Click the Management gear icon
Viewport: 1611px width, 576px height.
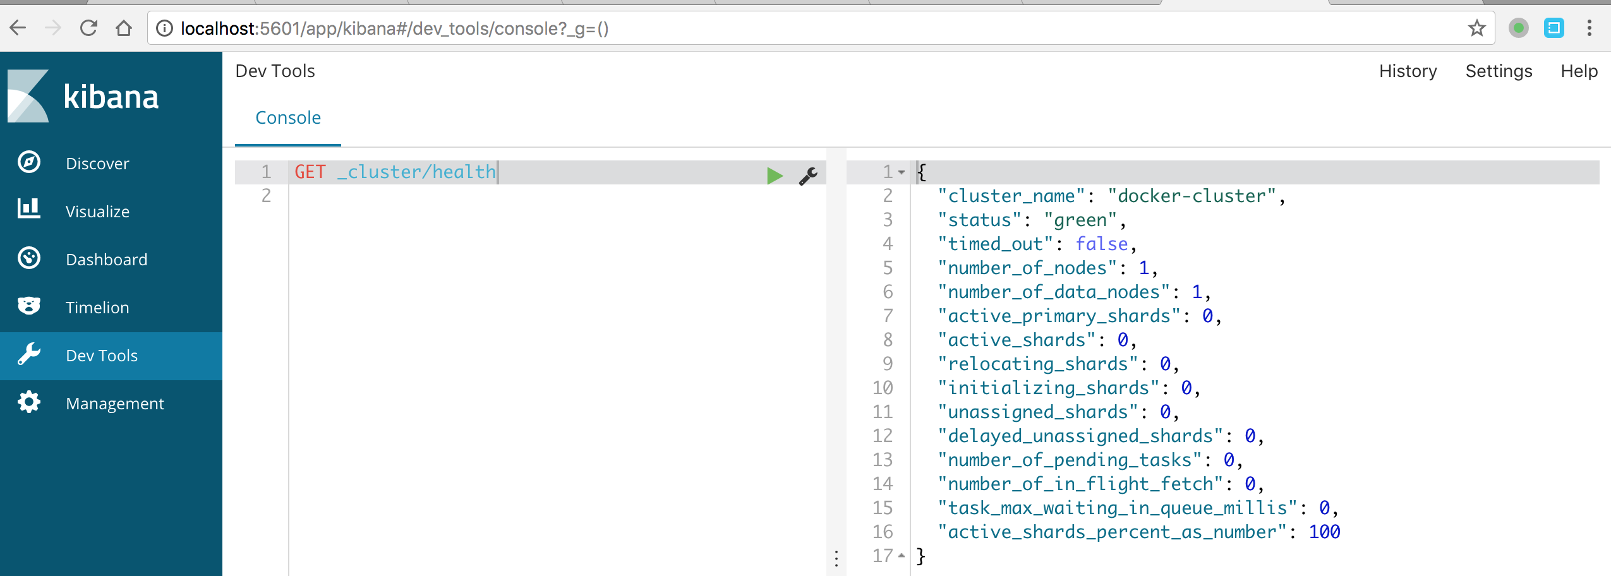(29, 402)
